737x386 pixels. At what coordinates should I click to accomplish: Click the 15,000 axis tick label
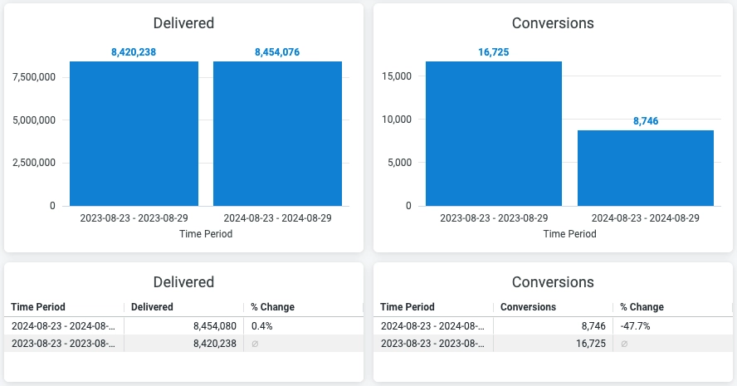[x=397, y=76]
